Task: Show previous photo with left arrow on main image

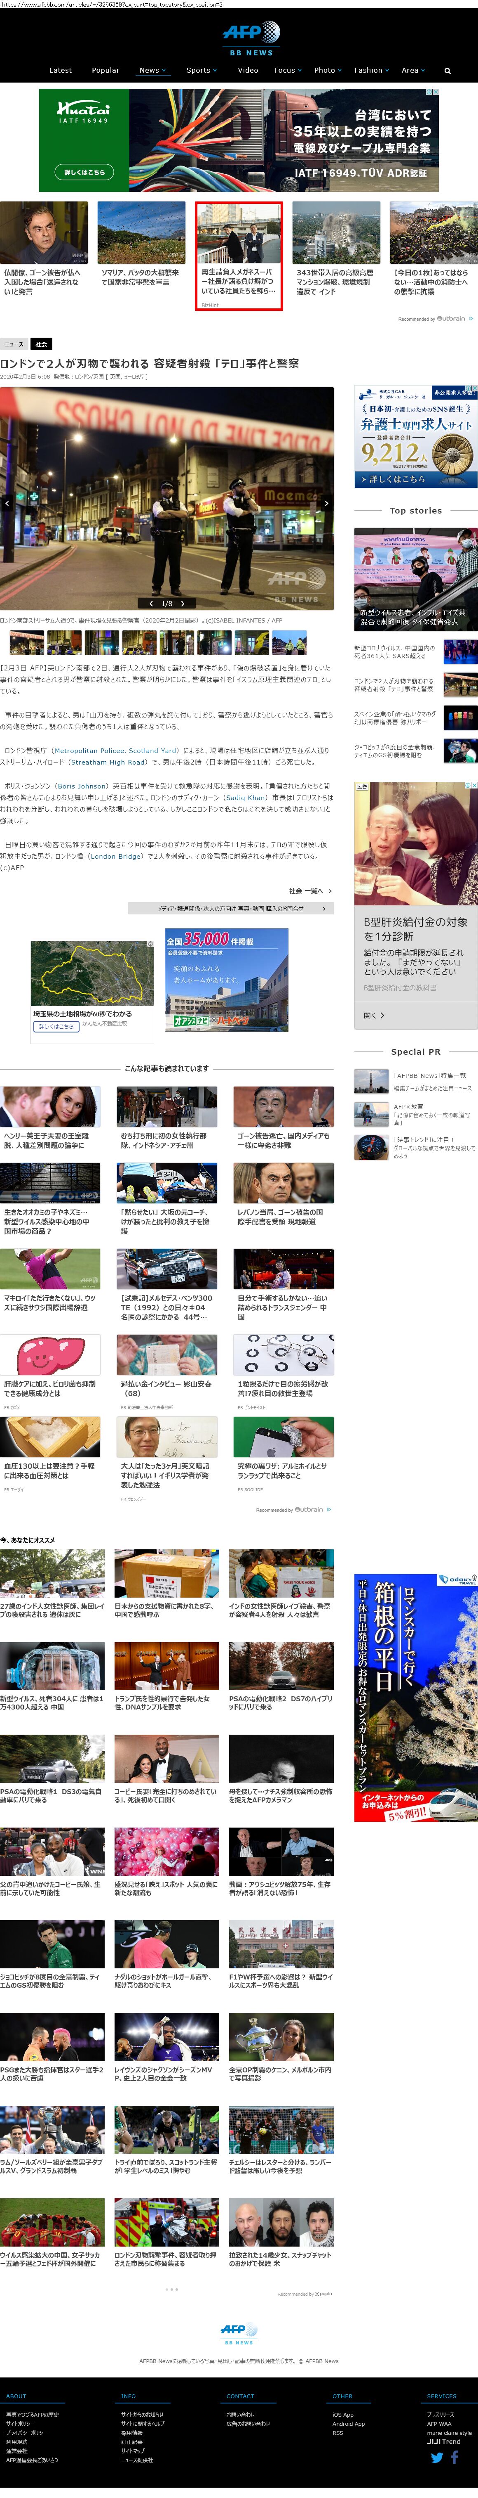Action: click(x=7, y=503)
